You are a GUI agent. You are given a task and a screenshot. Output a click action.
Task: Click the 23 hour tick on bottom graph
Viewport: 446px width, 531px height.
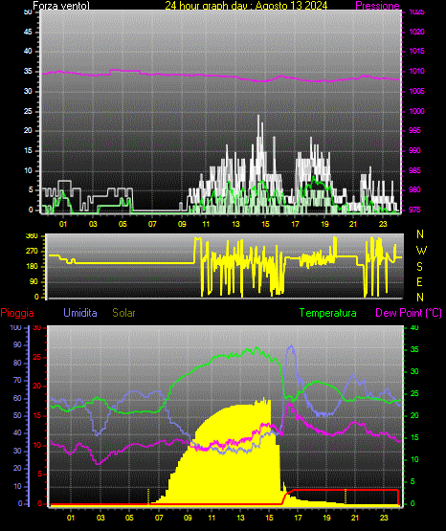pyautogui.click(x=384, y=518)
